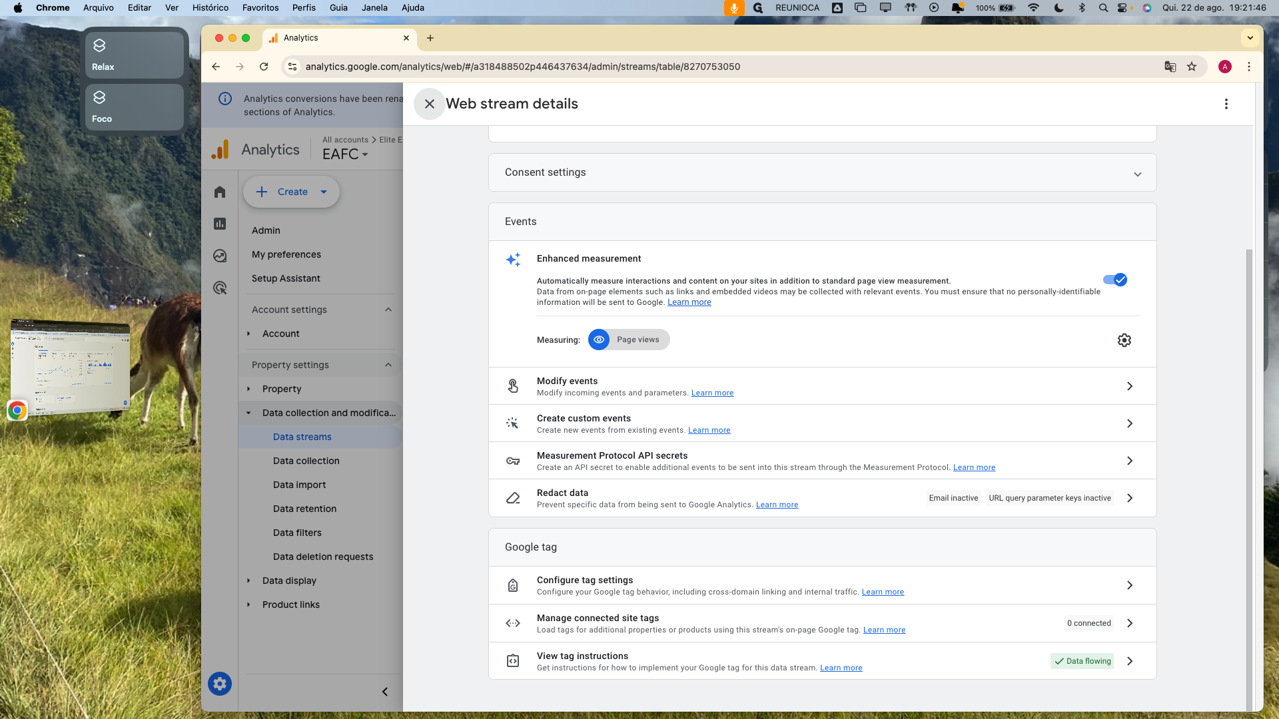Viewport: 1279px width, 719px height.
Task: Click the Enhanced measurement sparkle icon
Action: (513, 260)
